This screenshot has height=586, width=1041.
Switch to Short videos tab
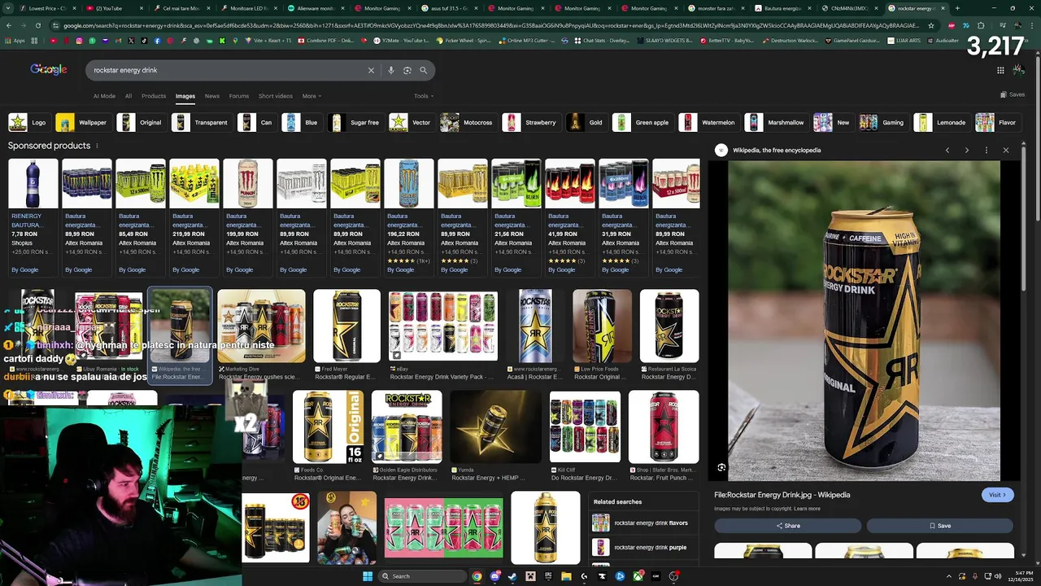click(276, 96)
